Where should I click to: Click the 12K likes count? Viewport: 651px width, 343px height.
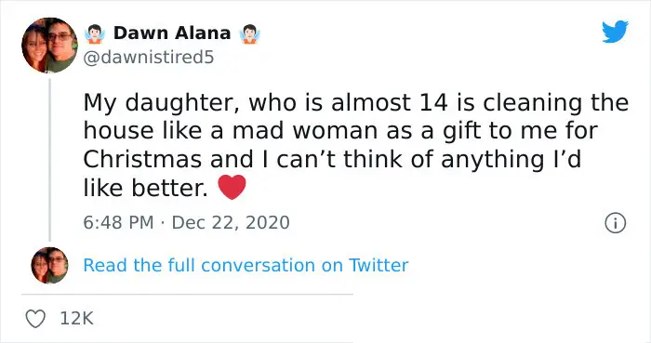click(77, 319)
